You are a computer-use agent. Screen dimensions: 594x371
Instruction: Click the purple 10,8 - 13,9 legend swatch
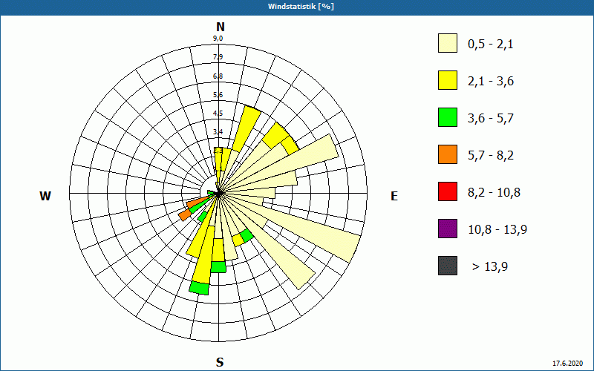448,229
